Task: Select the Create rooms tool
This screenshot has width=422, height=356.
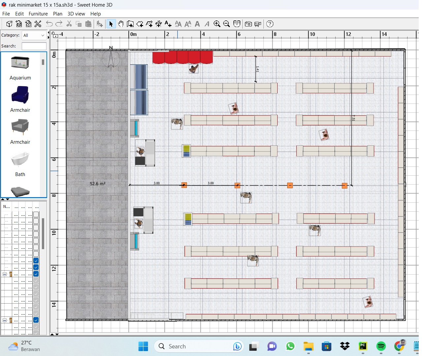Action: (140, 24)
